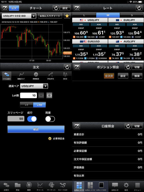Open the speed order (スピード注文) icon

pyautogui.click(x=63, y=187)
